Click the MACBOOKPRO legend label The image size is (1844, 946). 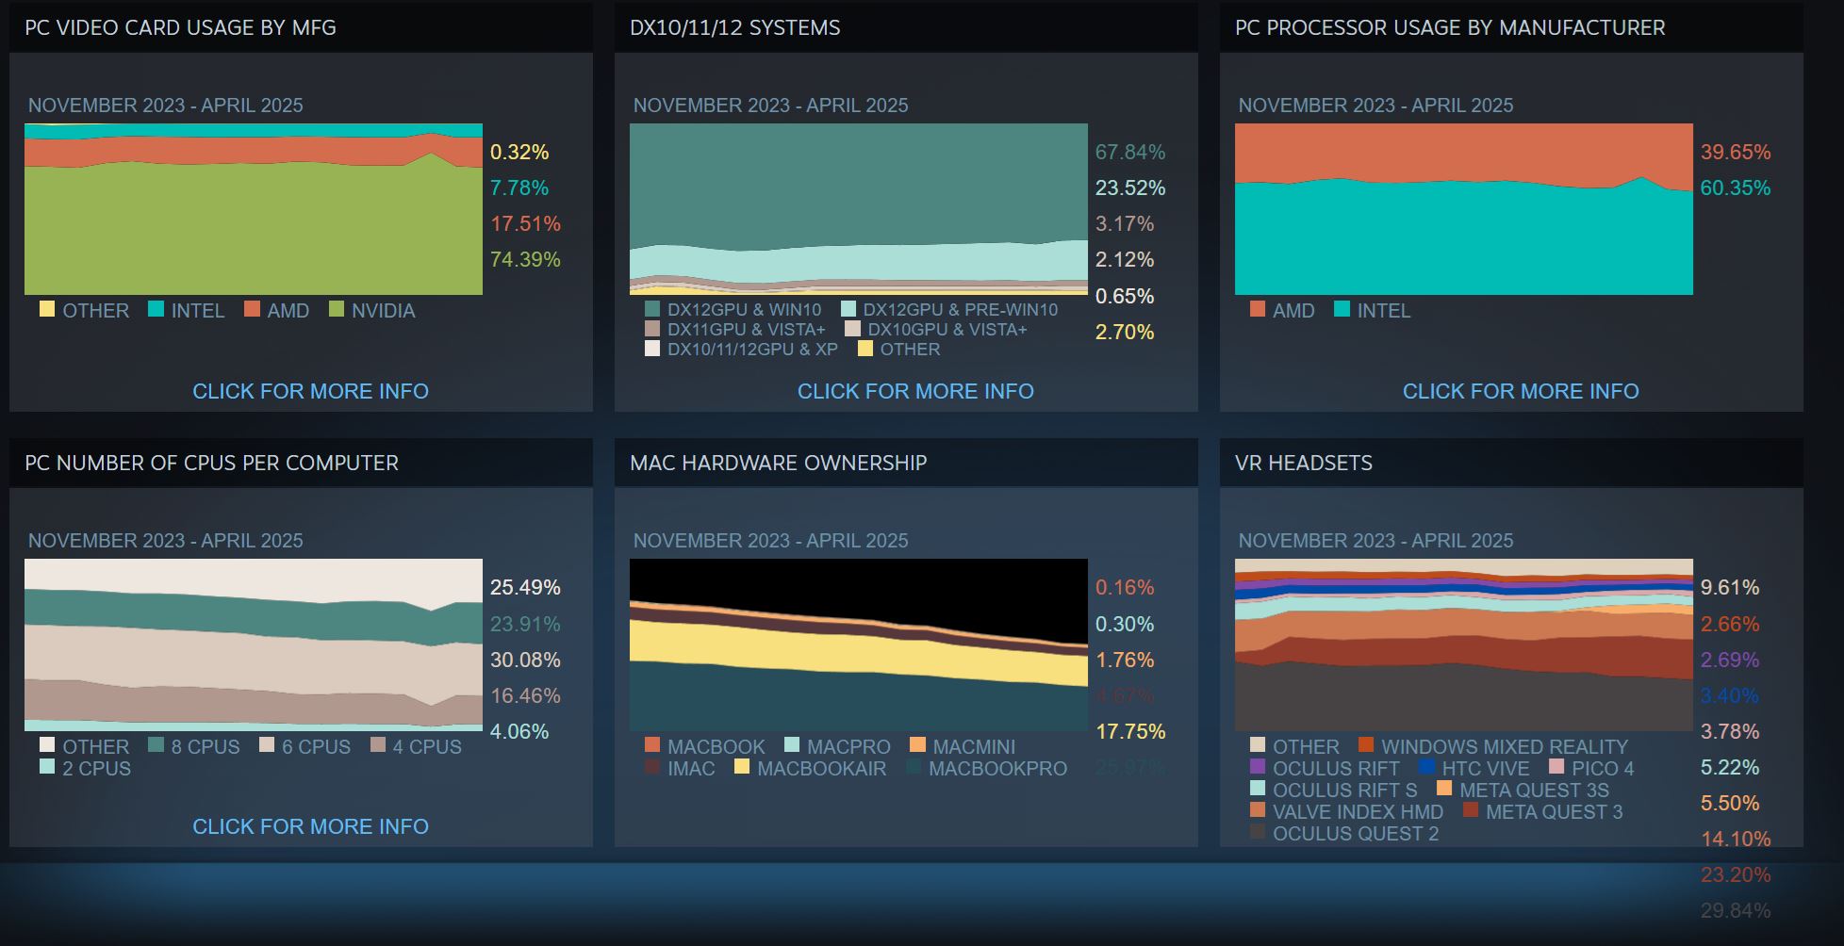[997, 769]
